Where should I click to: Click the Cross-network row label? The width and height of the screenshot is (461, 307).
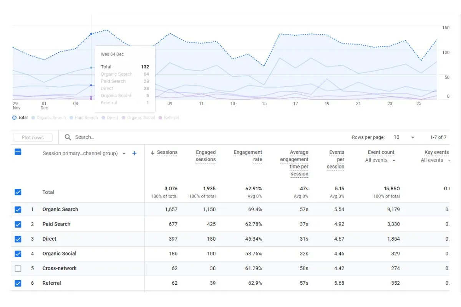pyautogui.click(x=60, y=268)
